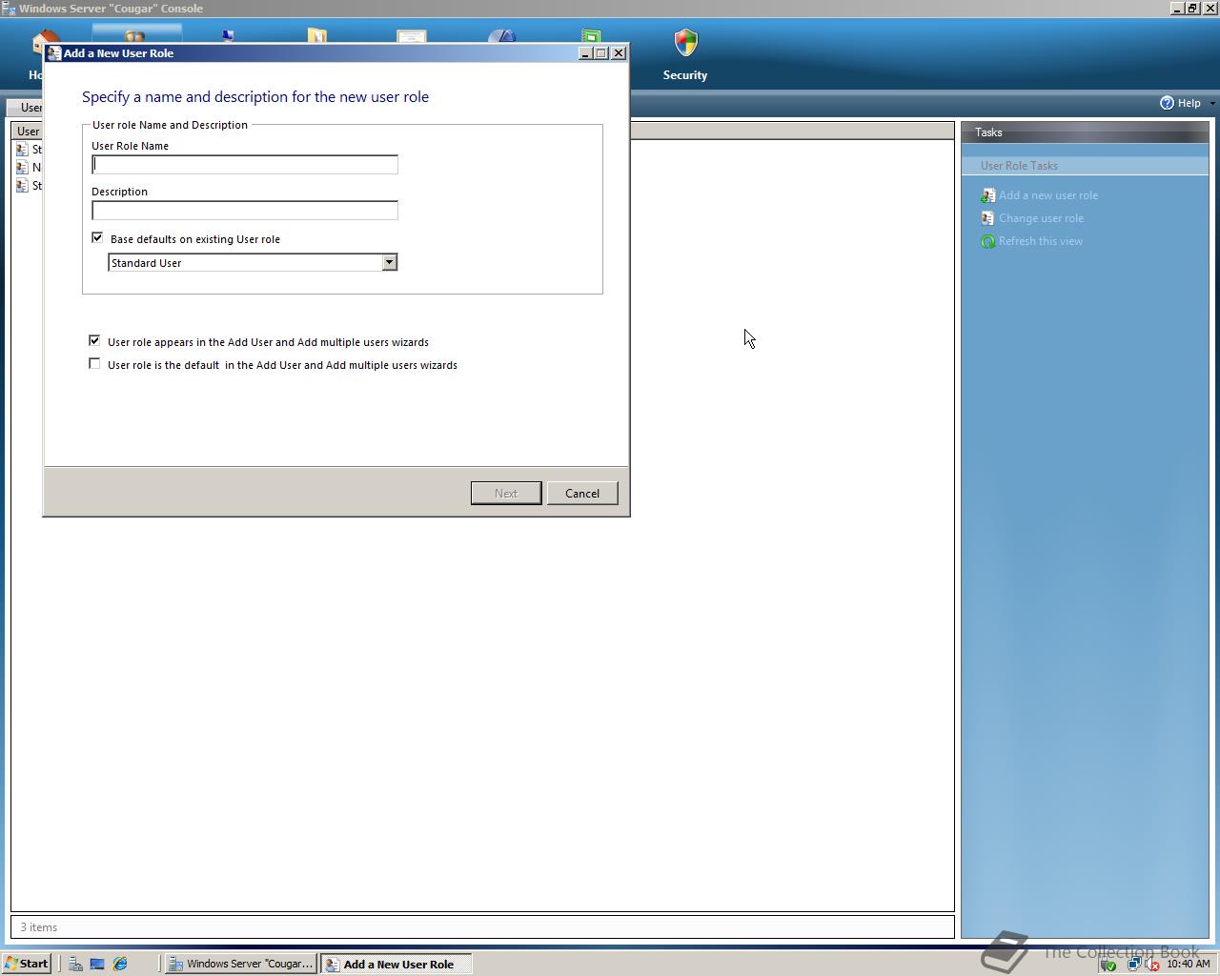Viewport: 1220px width, 976px height.
Task: Select the first user role row icon
Action: coord(22,150)
